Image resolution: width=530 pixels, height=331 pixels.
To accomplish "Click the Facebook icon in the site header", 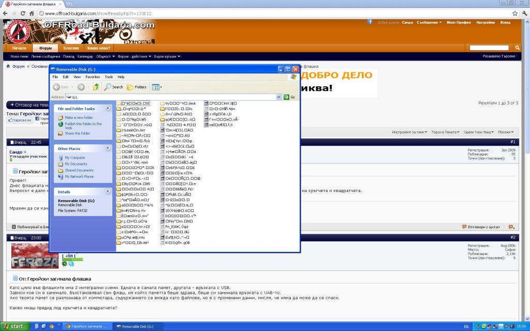I will click(370, 22).
